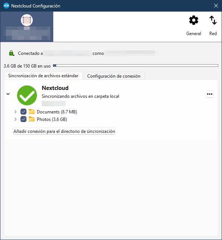Viewport: 222px width, 240px height.
Task: Uncheck the Photos folder checkbox
Action: tap(23, 119)
